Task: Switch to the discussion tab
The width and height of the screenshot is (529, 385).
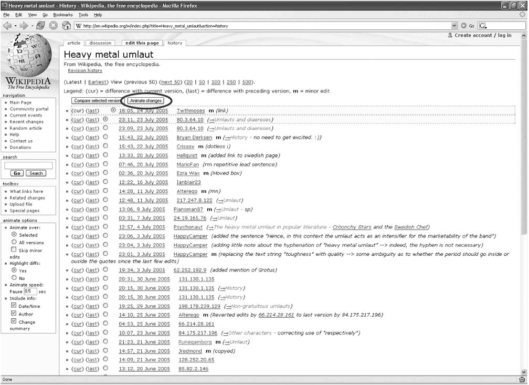Action: pyautogui.click(x=100, y=43)
